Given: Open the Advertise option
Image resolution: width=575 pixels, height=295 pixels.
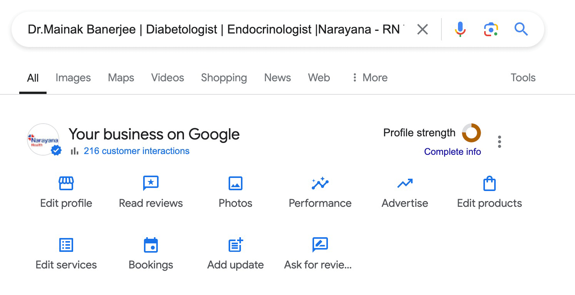Looking at the screenshot, I should [x=405, y=191].
